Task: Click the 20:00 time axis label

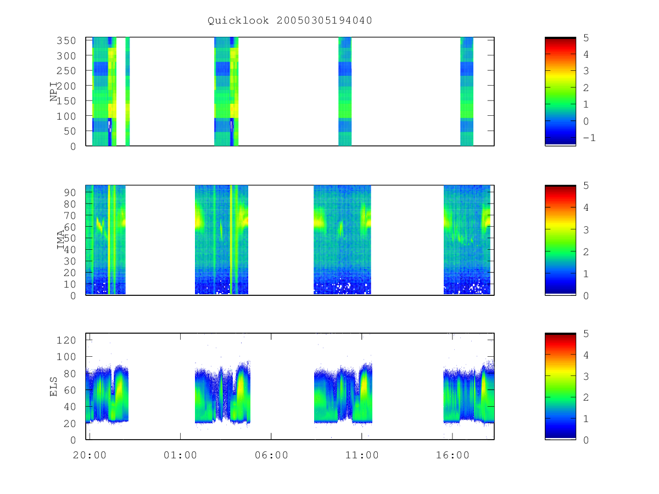Action: click(89, 456)
